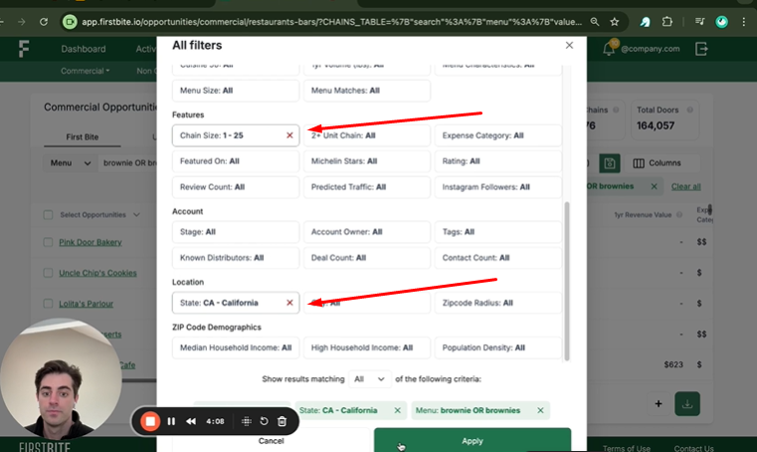Click the filters dialog scrollbar
This screenshot has height=452, width=757.
(x=567, y=281)
